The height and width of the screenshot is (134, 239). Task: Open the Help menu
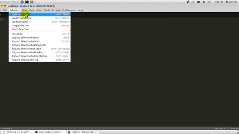(80, 10)
